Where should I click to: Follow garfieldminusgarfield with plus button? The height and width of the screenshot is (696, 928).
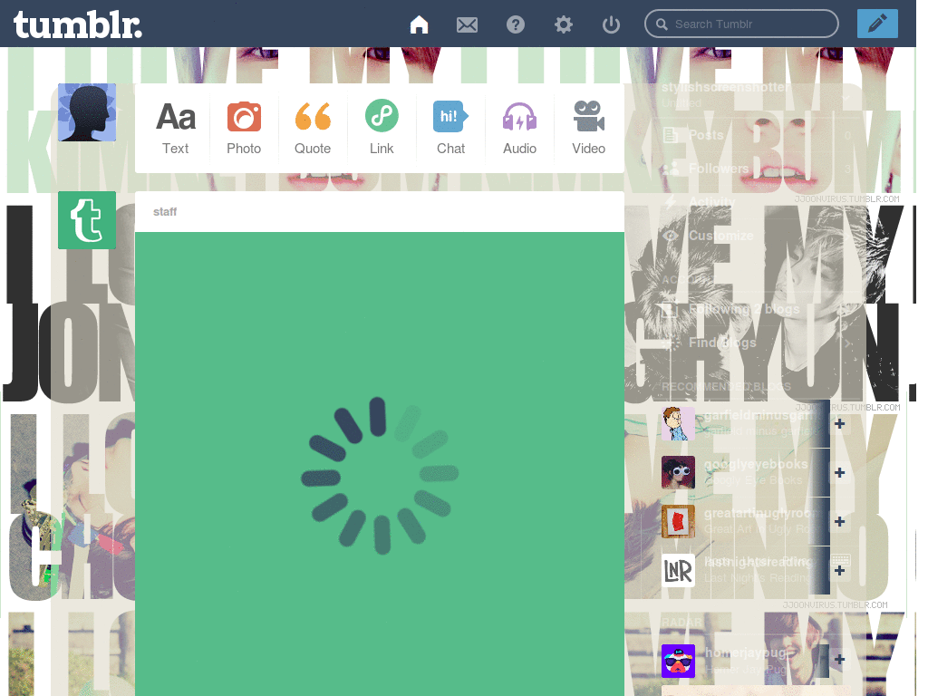tap(839, 424)
